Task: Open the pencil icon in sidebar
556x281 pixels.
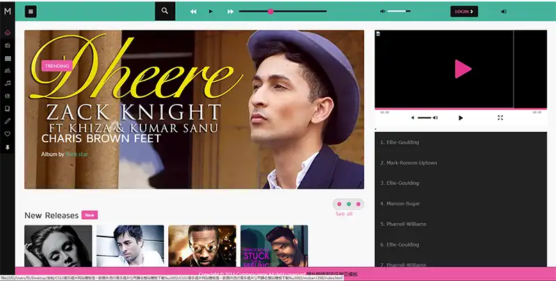Action: tap(8, 121)
